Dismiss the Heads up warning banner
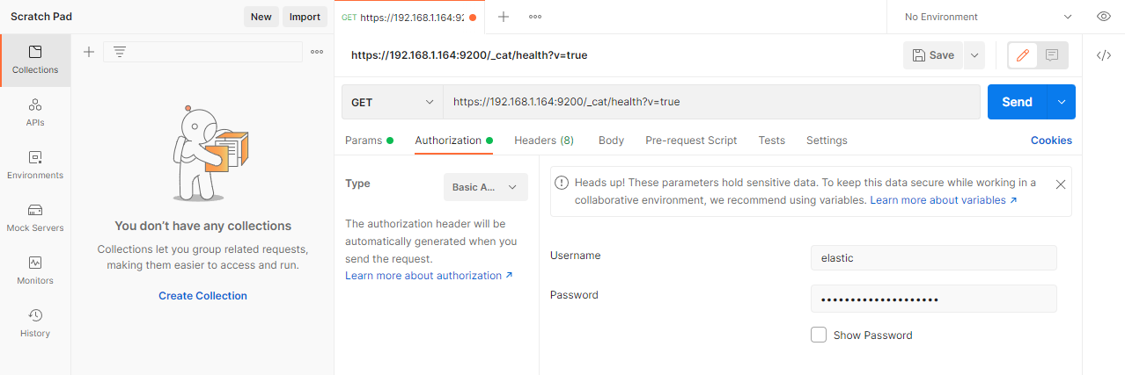This screenshot has width=1125, height=375. 1060,184
